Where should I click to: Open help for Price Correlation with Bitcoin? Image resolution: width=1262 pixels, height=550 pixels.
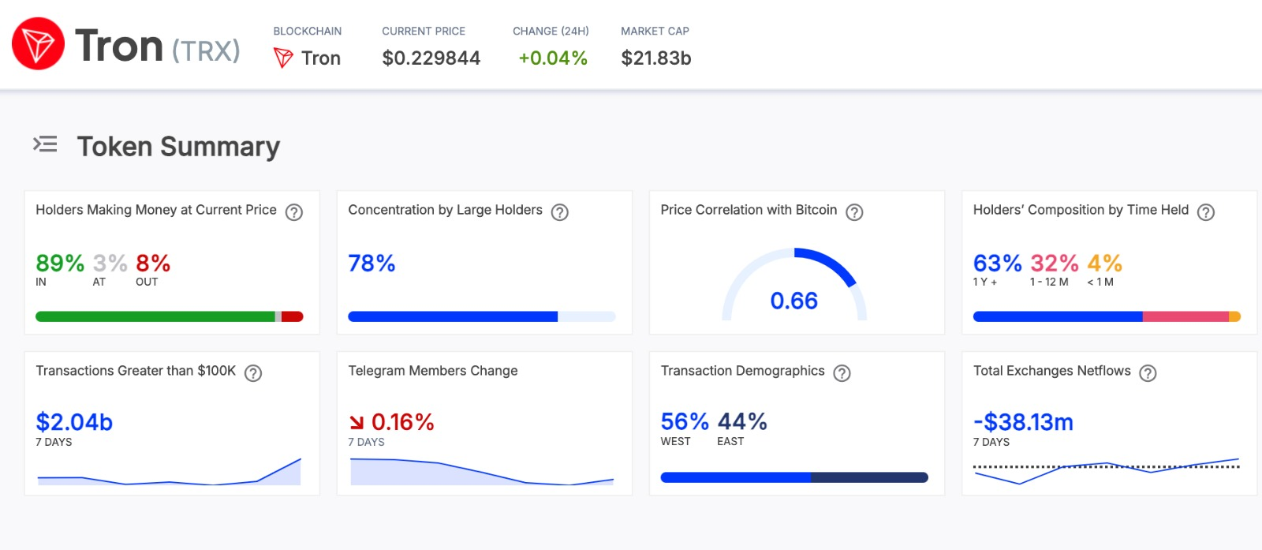(x=854, y=212)
